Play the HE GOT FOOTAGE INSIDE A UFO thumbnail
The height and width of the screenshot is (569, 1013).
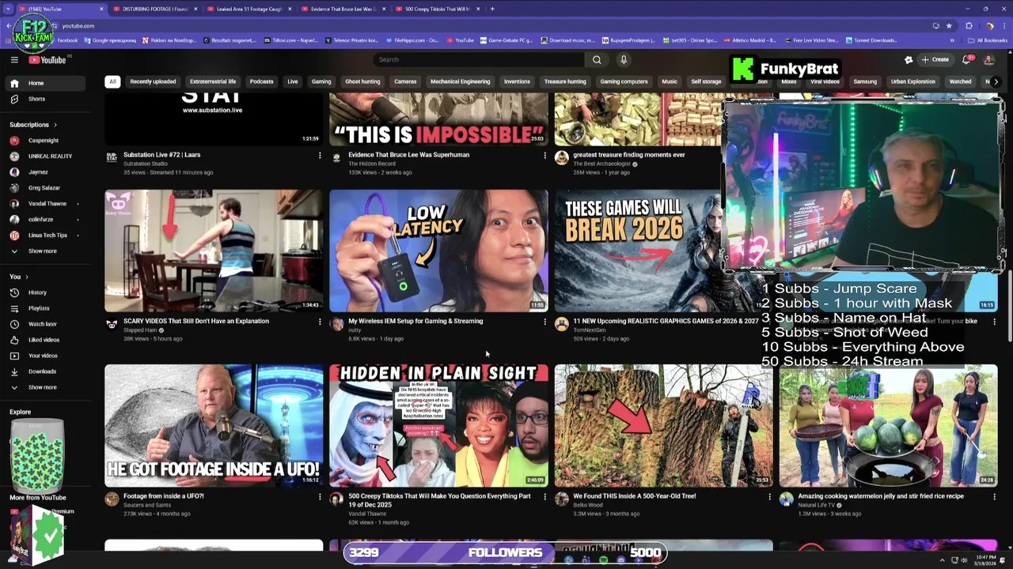(214, 425)
